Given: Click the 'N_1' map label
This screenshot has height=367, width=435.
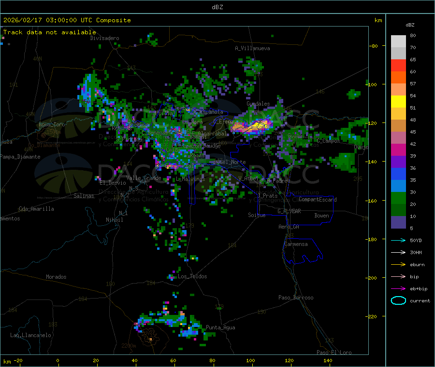Looking at the screenshot, I should pos(123,213).
